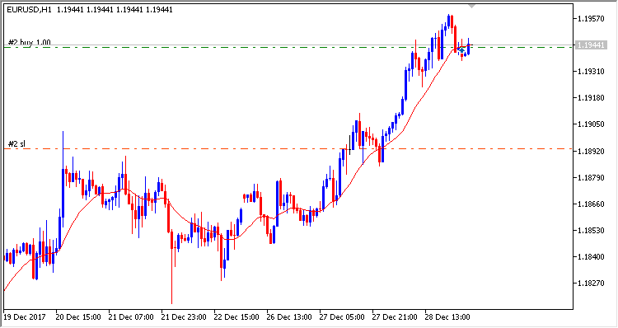Click the 1.18270 price scale label
The image size is (618, 328).
pyautogui.click(x=591, y=283)
